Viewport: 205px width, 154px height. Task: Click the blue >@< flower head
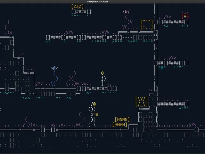(x=54, y=68)
